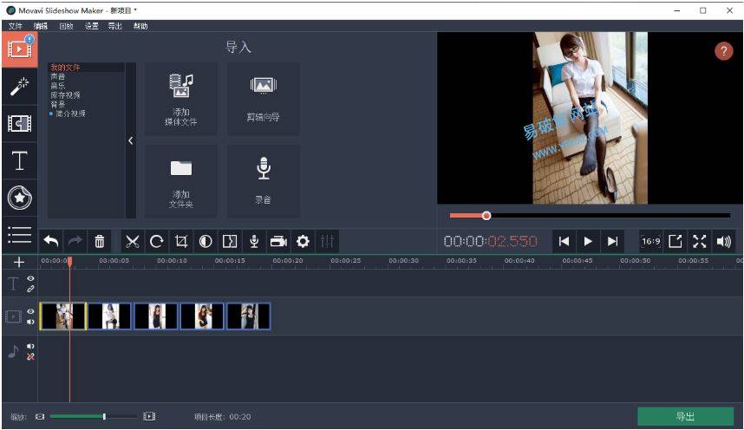Click the Undo arrow button

pos(51,242)
